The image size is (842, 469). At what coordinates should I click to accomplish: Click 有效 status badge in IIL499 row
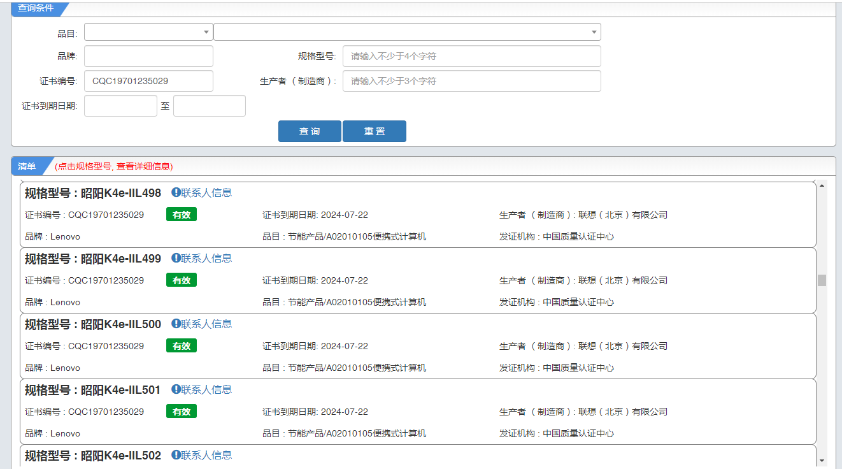[182, 280]
